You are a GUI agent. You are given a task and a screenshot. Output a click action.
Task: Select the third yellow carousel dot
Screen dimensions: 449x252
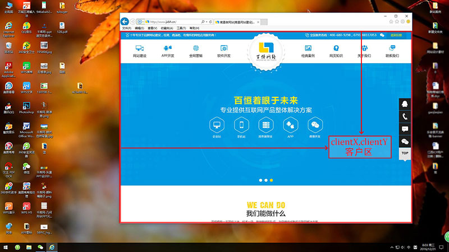(x=272, y=180)
